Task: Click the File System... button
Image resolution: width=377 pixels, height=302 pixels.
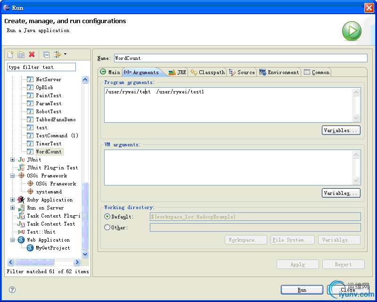Action: coord(292,240)
